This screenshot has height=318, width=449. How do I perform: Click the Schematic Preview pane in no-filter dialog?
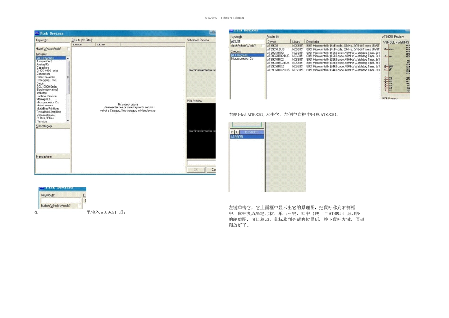pyautogui.click(x=201, y=70)
